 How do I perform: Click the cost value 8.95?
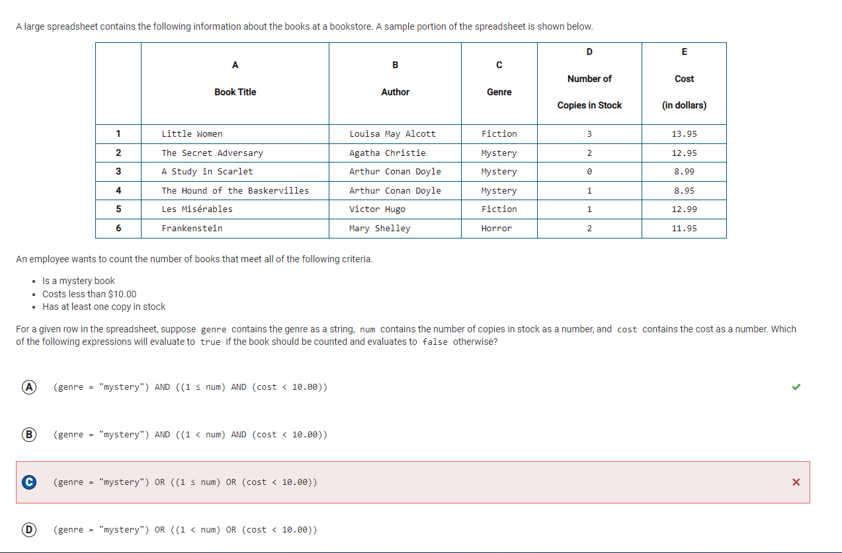click(x=684, y=191)
